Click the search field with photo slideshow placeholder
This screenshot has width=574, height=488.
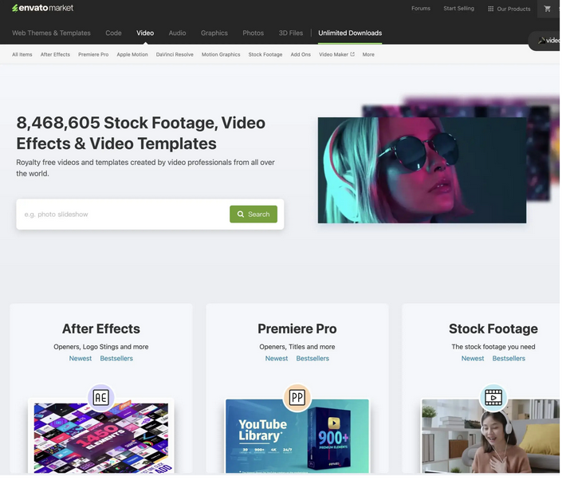coord(123,214)
